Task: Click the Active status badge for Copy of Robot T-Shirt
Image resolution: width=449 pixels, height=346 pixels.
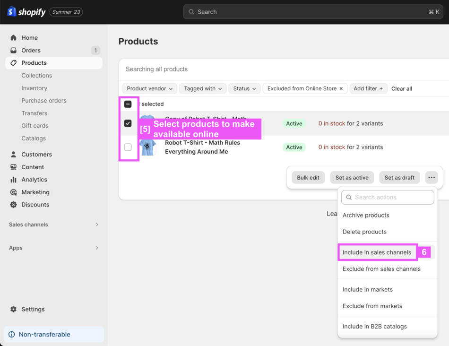Action: pos(294,123)
